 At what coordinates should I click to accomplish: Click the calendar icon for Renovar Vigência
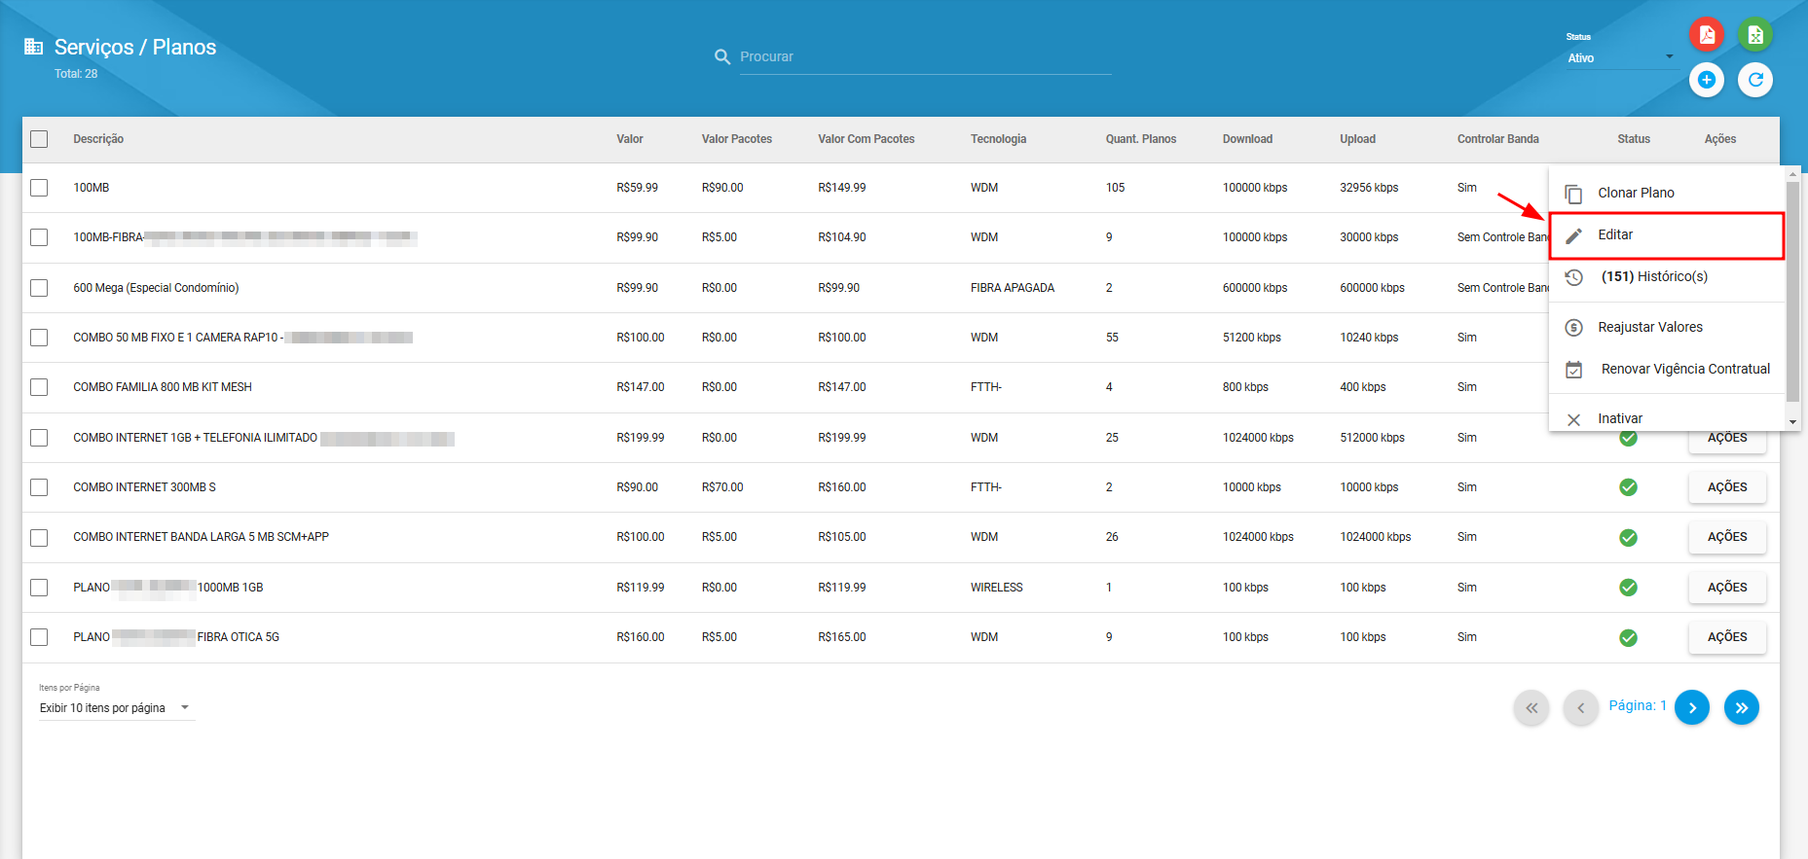click(x=1573, y=370)
